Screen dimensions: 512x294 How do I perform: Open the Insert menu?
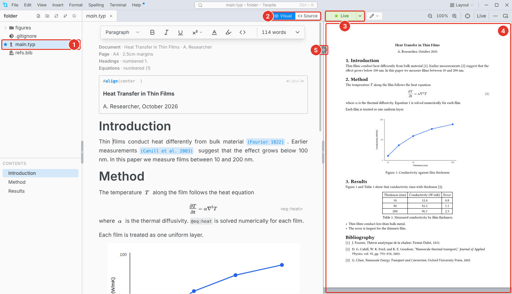(58, 5)
